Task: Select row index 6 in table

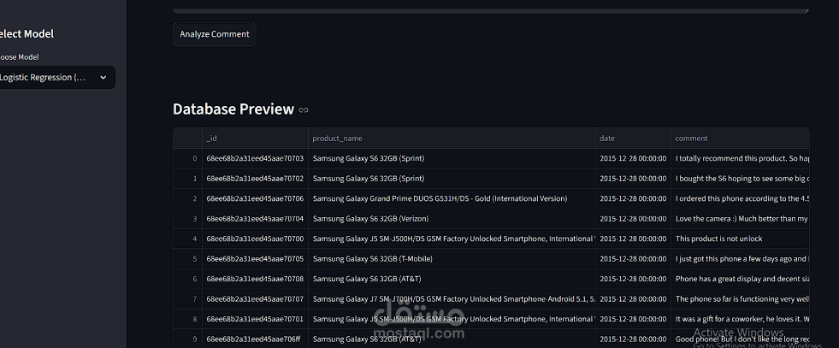Action: tap(188, 279)
